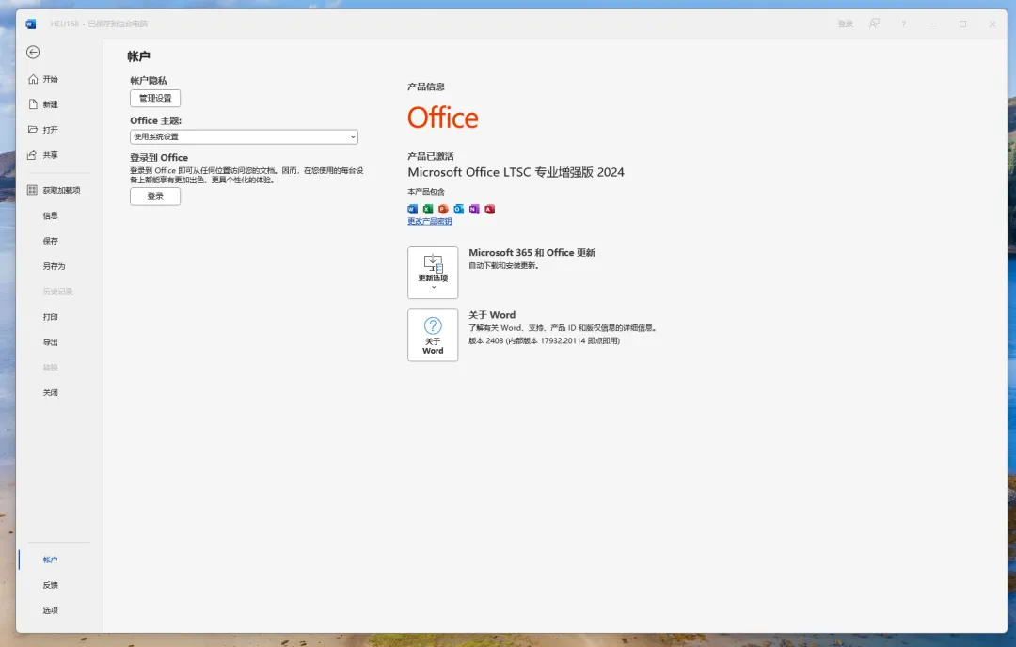
Task: Click the 产品已激活 status text
Action: click(431, 157)
